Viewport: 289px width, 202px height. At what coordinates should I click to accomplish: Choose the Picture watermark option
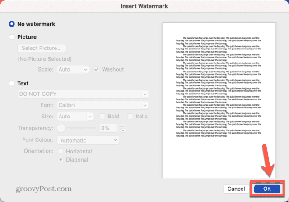pyautogui.click(x=12, y=37)
